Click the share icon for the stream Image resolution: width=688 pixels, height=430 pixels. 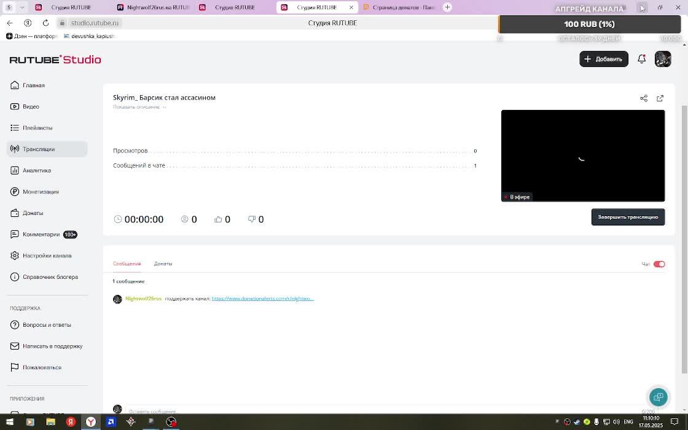644,98
